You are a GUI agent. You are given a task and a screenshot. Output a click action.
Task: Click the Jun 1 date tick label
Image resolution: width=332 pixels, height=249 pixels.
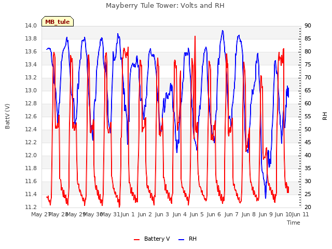(x=128, y=215)
